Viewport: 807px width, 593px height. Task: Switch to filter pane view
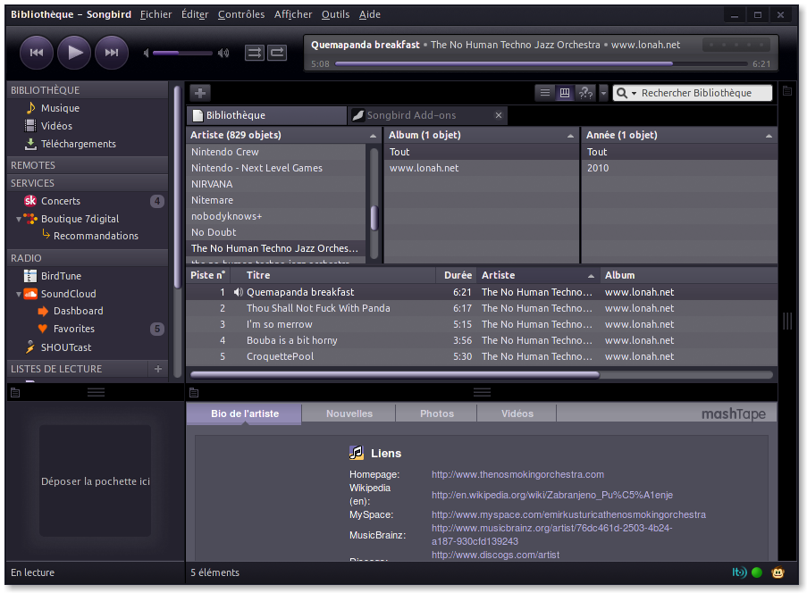tap(565, 93)
